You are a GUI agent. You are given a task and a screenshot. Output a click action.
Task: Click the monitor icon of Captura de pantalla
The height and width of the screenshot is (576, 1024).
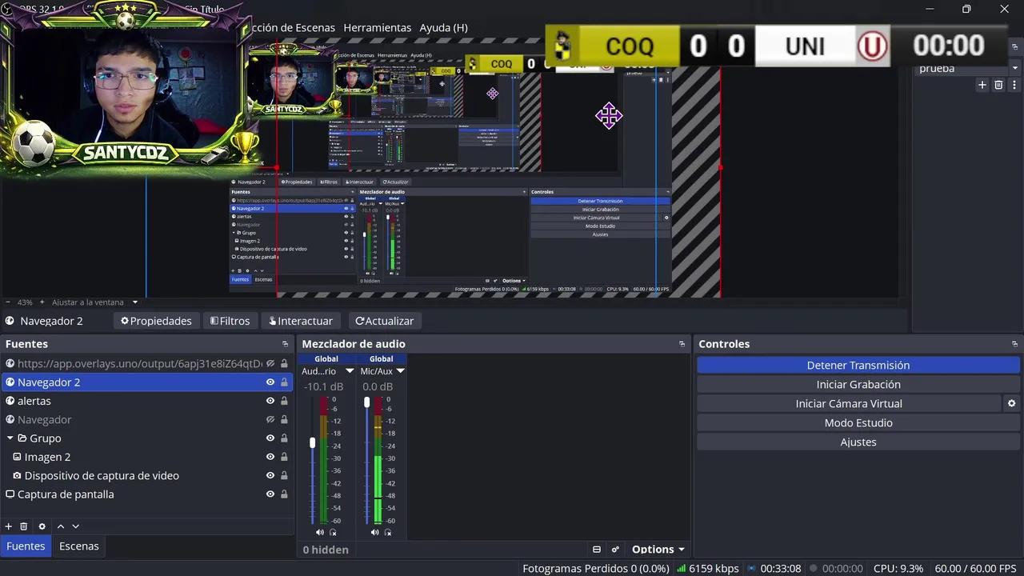[x=10, y=494]
